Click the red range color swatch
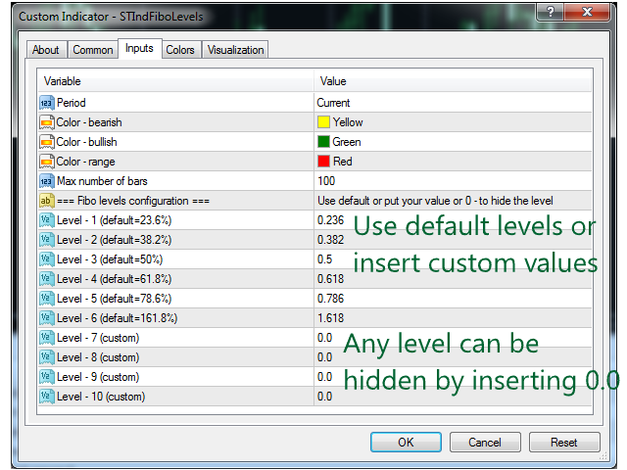Viewport: 627px width, 470px height. coord(323,162)
